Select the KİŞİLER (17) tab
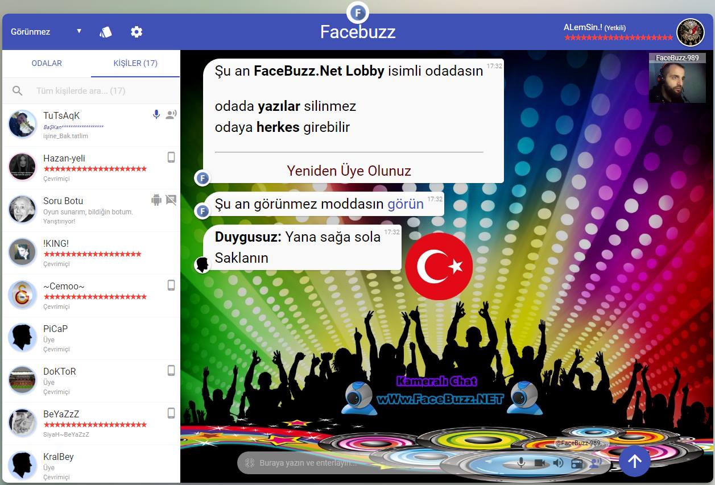Image resolution: width=715 pixels, height=485 pixels. pyautogui.click(x=135, y=63)
